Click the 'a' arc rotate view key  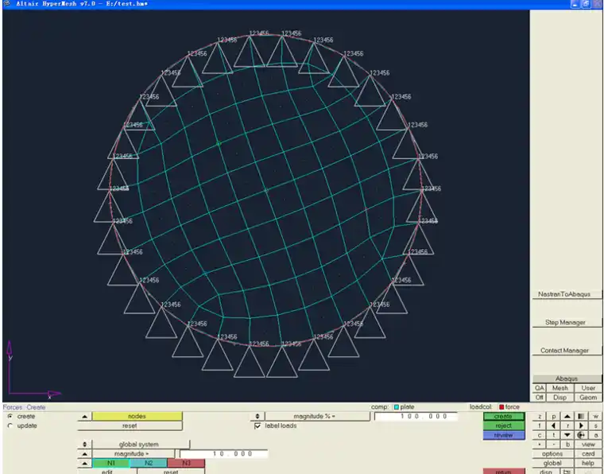[595, 435]
